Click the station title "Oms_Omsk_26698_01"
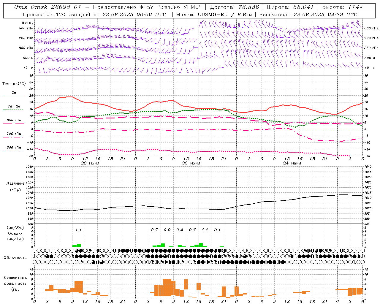 [48, 7]
